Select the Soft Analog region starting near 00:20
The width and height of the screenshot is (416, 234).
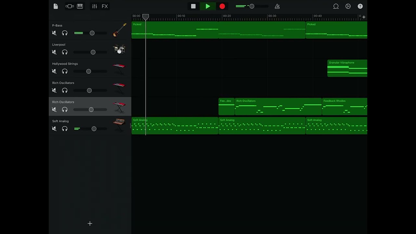262,126
